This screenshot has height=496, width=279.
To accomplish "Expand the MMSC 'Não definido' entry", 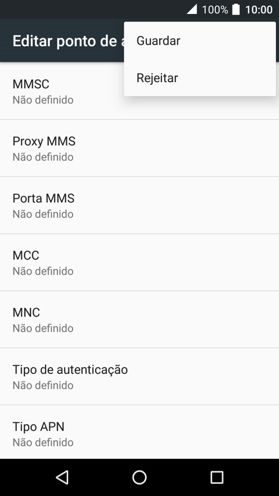I will (43, 100).
